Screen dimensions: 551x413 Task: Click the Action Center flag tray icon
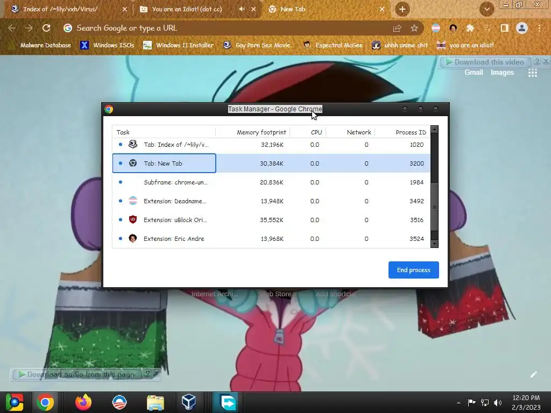click(471, 403)
